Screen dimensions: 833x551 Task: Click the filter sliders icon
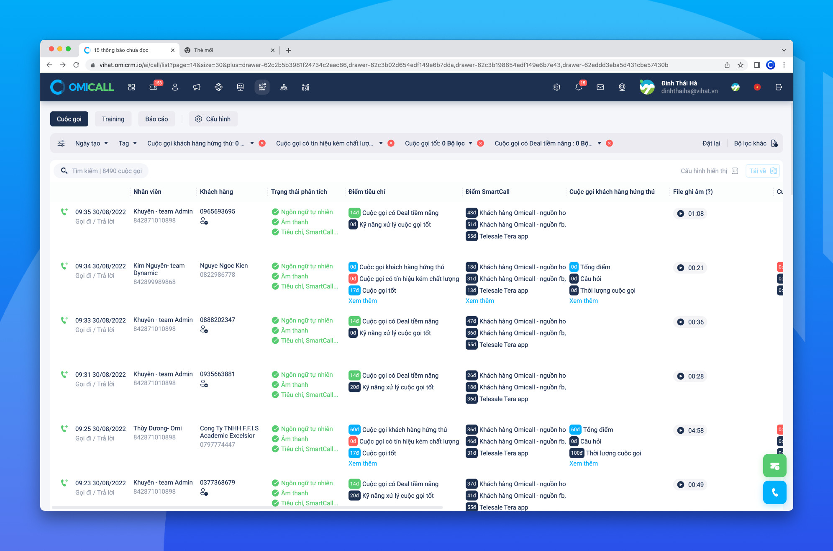(x=61, y=143)
